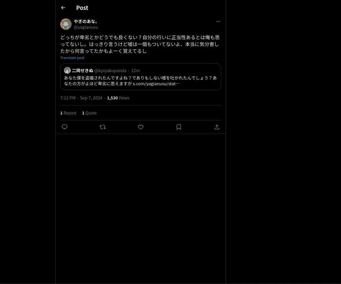Repost this post using the retweet icon
This screenshot has height=284, width=341.
pos(103,127)
